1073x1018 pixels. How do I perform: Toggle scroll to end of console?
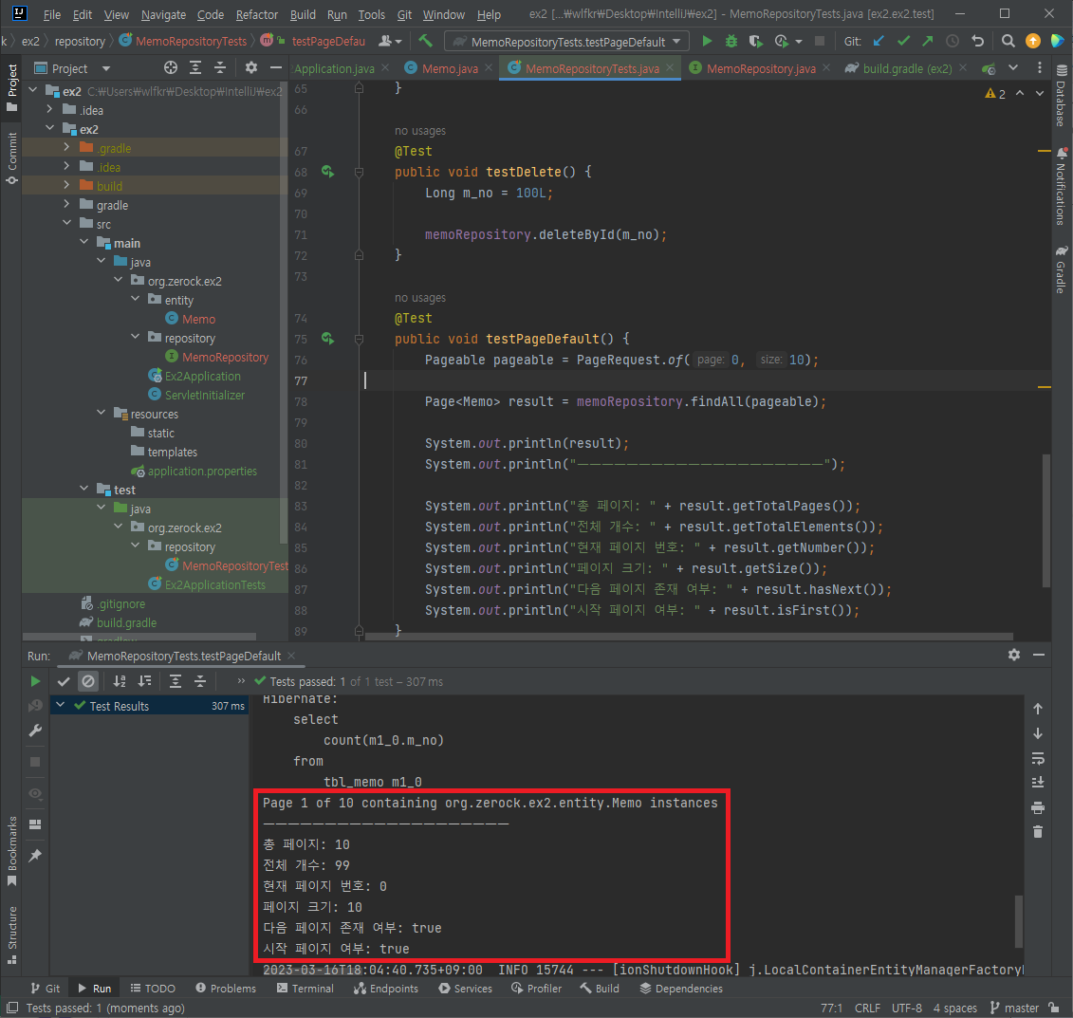[x=1037, y=782]
